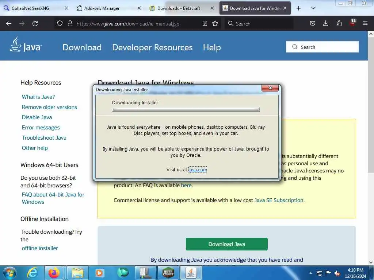Open the taskbar clock and date

pos(355,273)
